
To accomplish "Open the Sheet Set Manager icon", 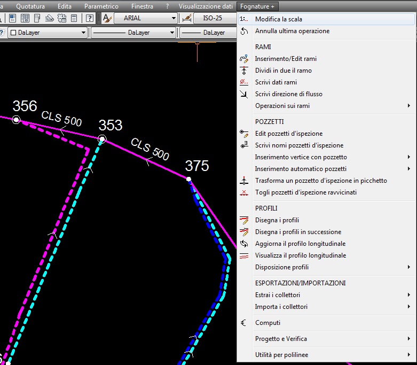I will pos(49,18).
